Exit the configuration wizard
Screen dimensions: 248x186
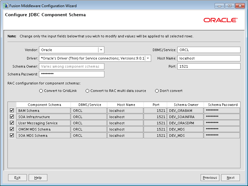point(17,178)
